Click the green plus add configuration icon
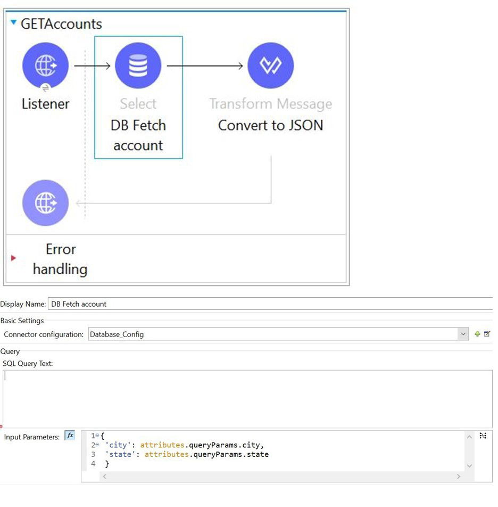The width and height of the screenshot is (498, 507). [x=477, y=334]
